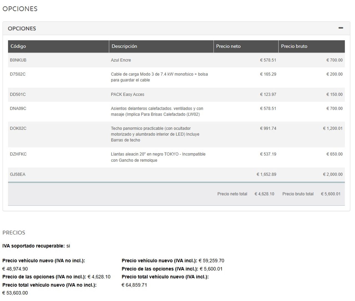The image size is (355, 301).
Task: Click the Precio bruto column header
Action: (294, 46)
